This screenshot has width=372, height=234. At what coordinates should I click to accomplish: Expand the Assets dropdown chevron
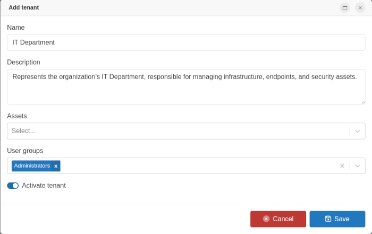358,131
